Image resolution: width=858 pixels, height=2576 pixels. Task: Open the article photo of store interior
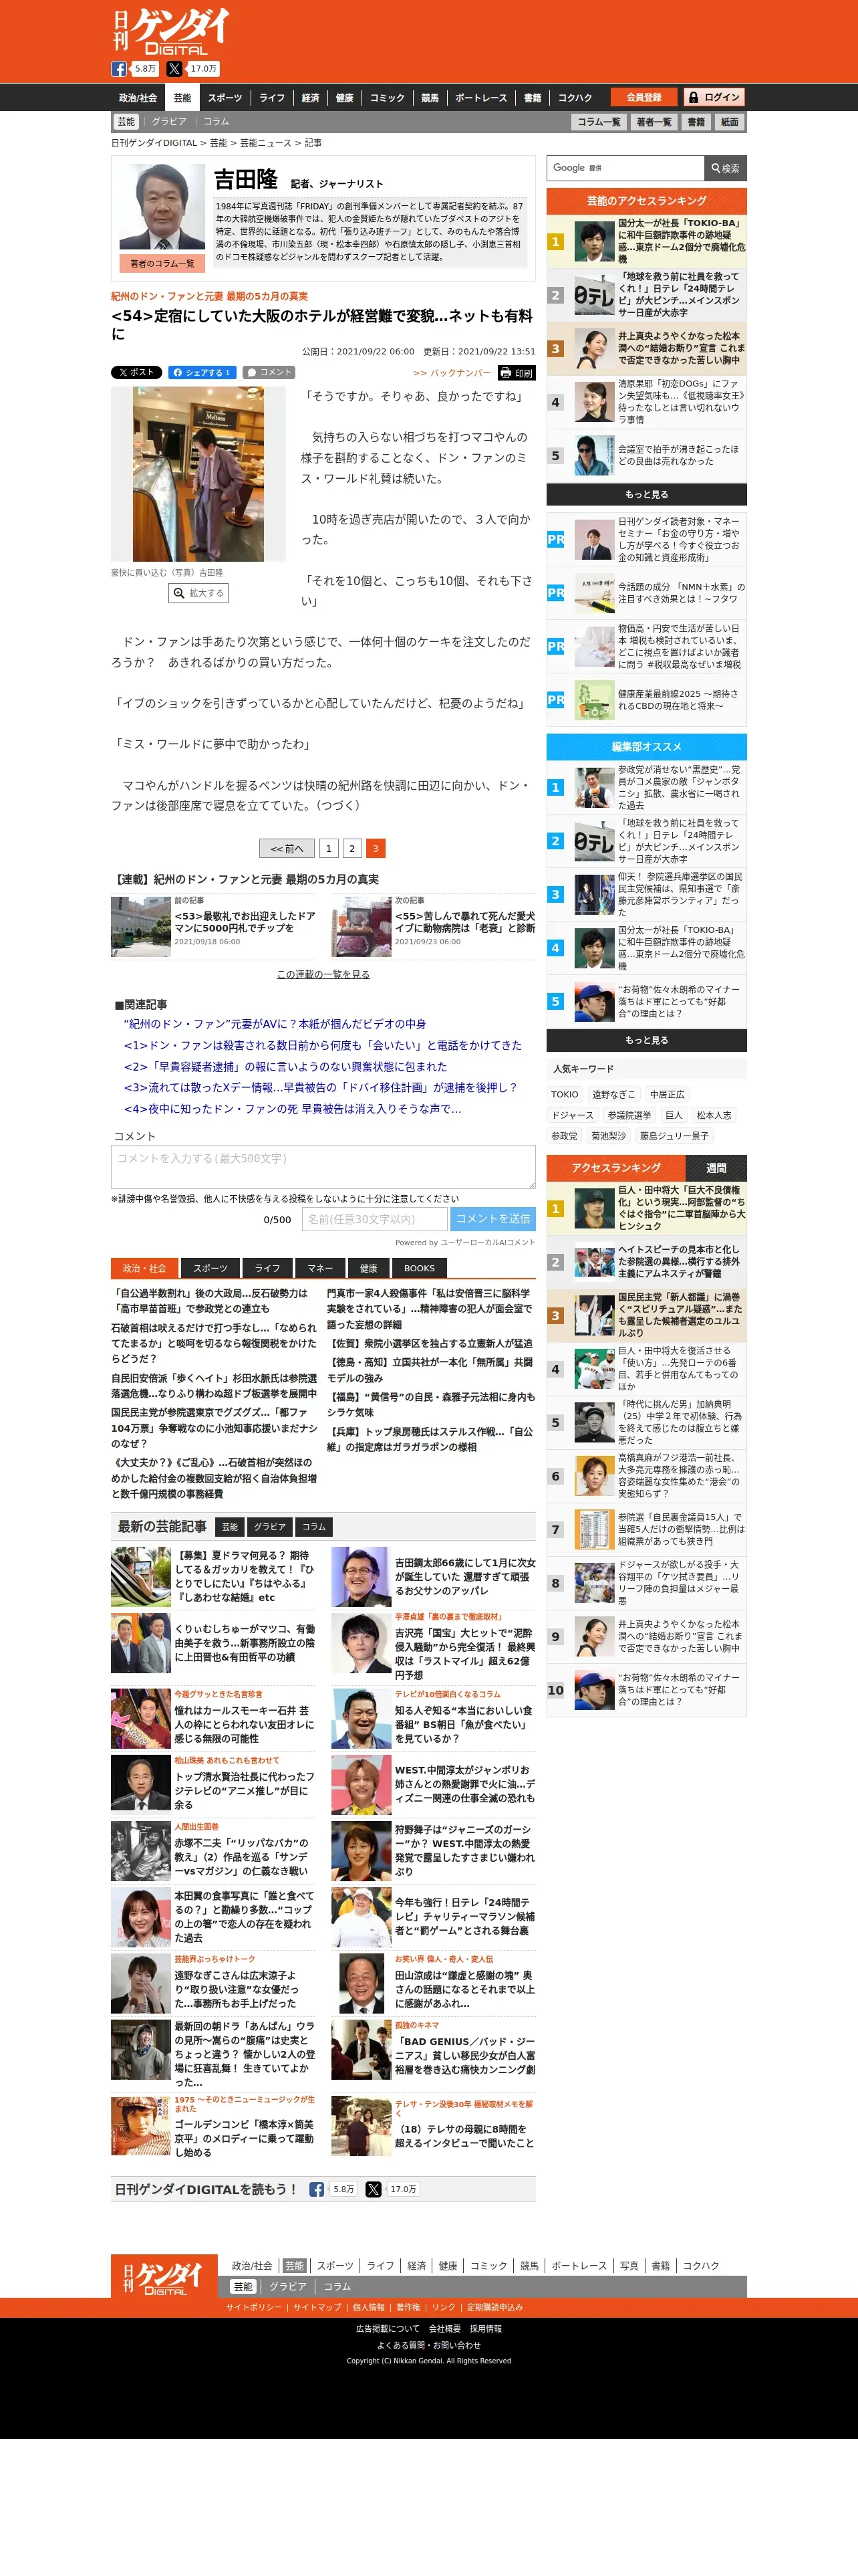click(198, 475)
